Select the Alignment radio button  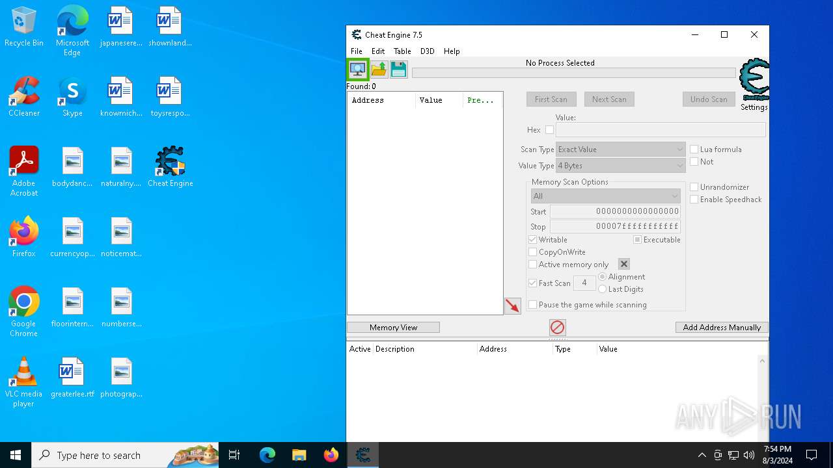602,277
